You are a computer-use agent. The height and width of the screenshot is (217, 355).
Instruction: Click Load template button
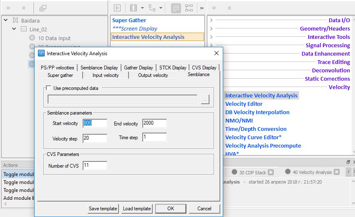tap(137, 209)
